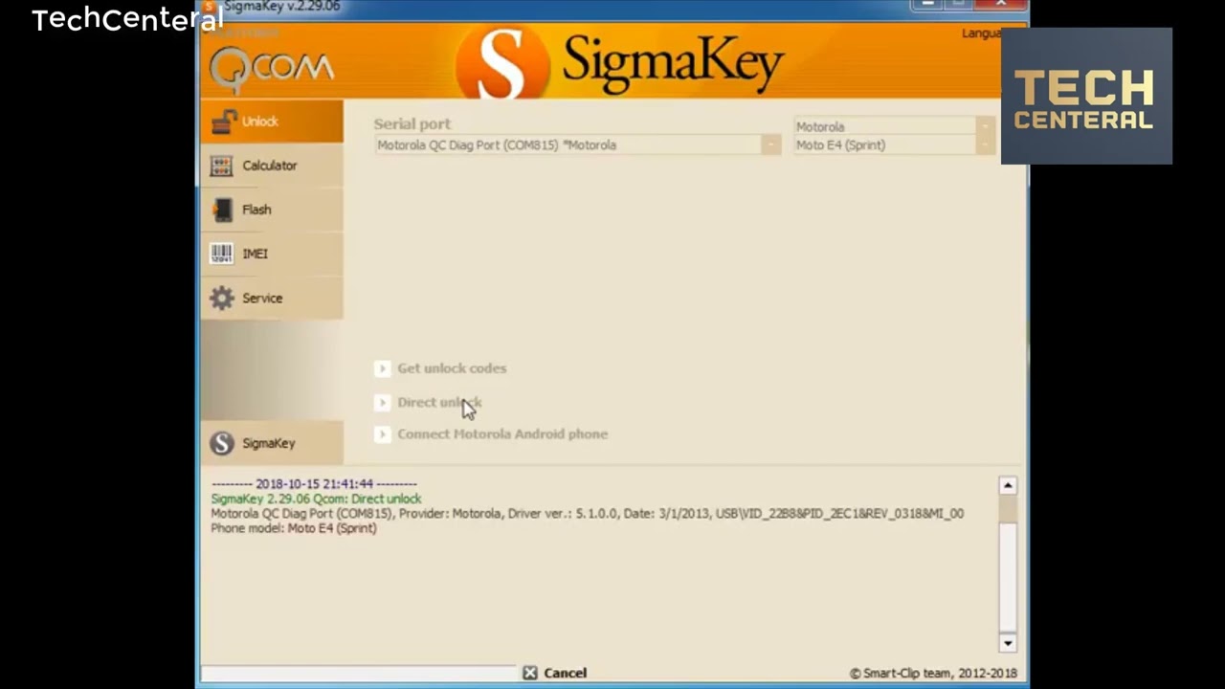Select the IMEI tab
This screenshot has height=689, width=1225.
pyautogui.click(x=272, y=254)
